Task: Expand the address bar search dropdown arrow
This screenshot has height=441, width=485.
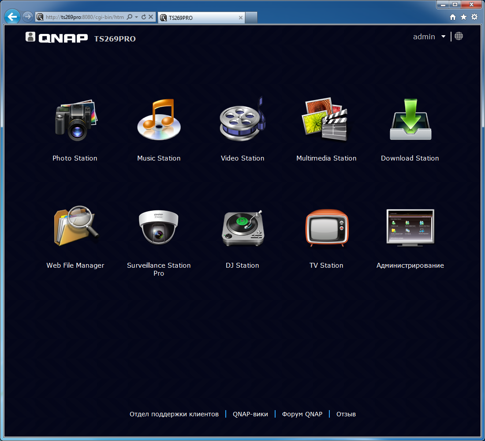Action: coord(136,17)
